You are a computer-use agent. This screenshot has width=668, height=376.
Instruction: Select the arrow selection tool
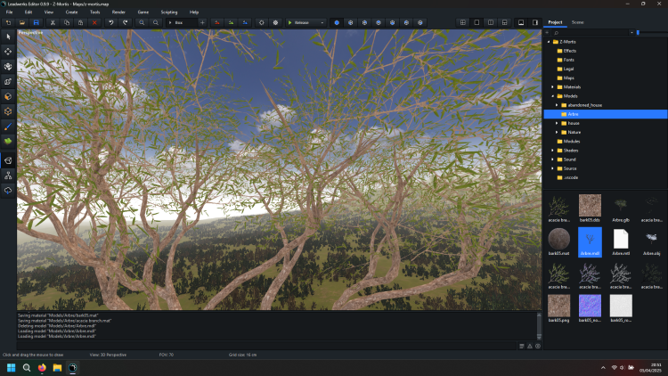(x=8, y=37)
